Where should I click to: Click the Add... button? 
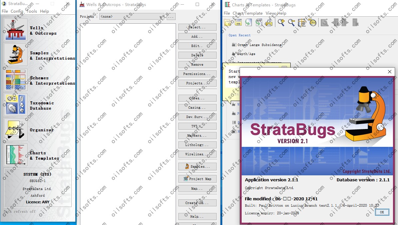[x=197, y=37]
